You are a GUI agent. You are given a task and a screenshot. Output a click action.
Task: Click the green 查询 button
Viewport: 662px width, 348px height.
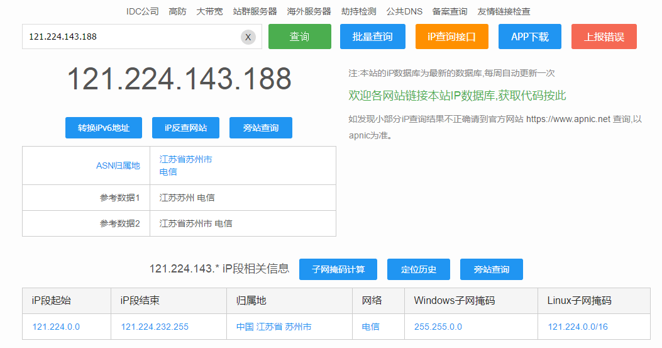click(x=300, y=36)
